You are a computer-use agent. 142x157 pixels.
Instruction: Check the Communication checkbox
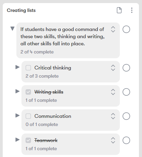(x=28, y=116)
